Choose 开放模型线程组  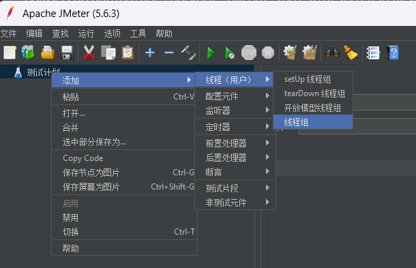[313, 108]
